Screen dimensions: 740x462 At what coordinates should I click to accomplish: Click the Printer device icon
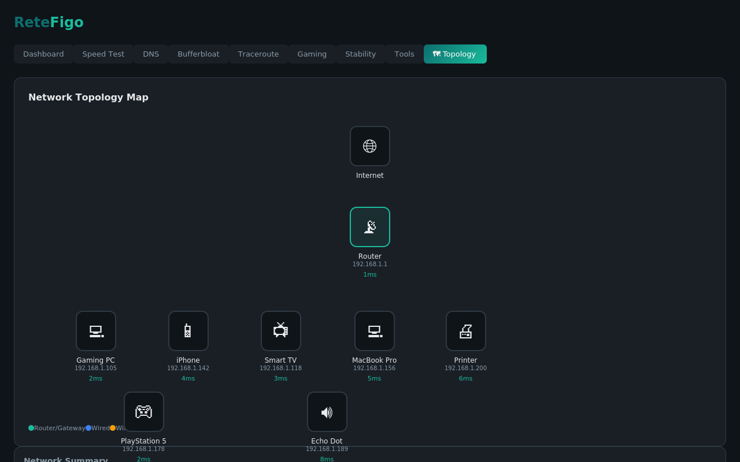click(465, 330)
